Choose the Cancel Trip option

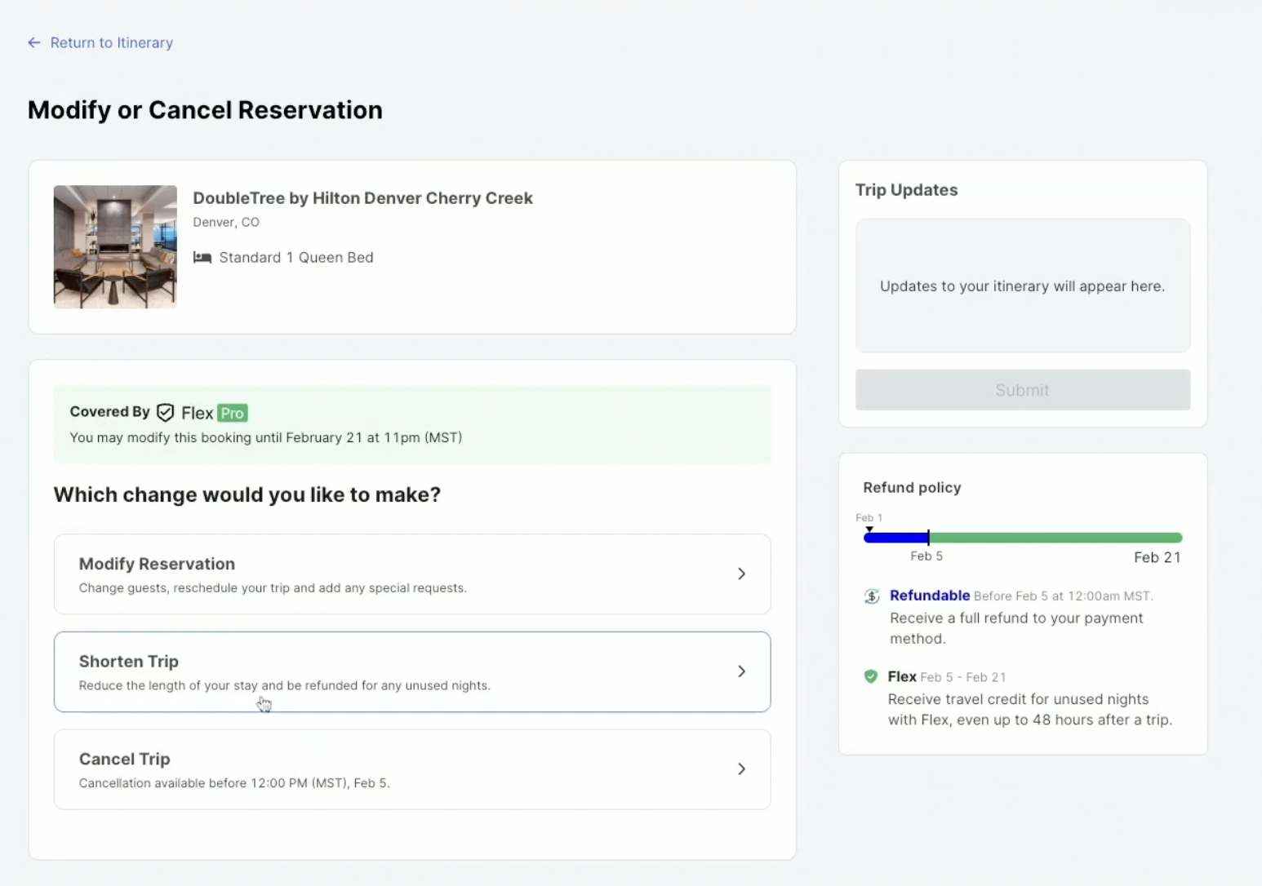[x=412, y=769]
